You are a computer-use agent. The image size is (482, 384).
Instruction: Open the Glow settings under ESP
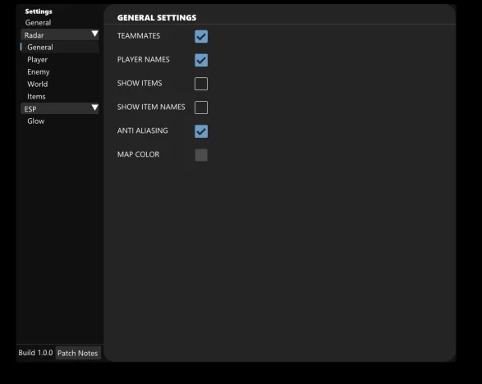click(36, 121)
